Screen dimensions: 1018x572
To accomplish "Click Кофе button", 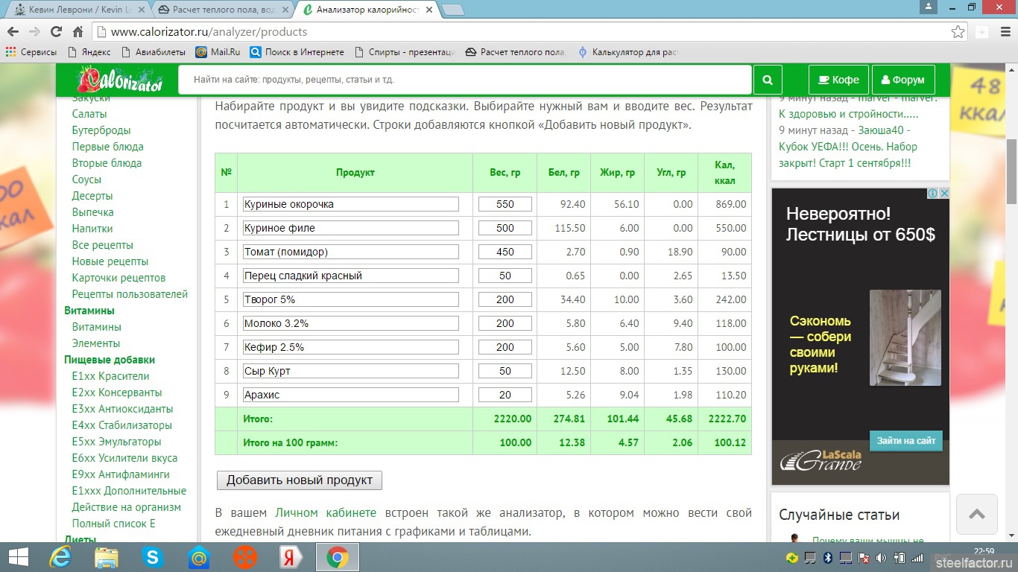I will (838, 80).
